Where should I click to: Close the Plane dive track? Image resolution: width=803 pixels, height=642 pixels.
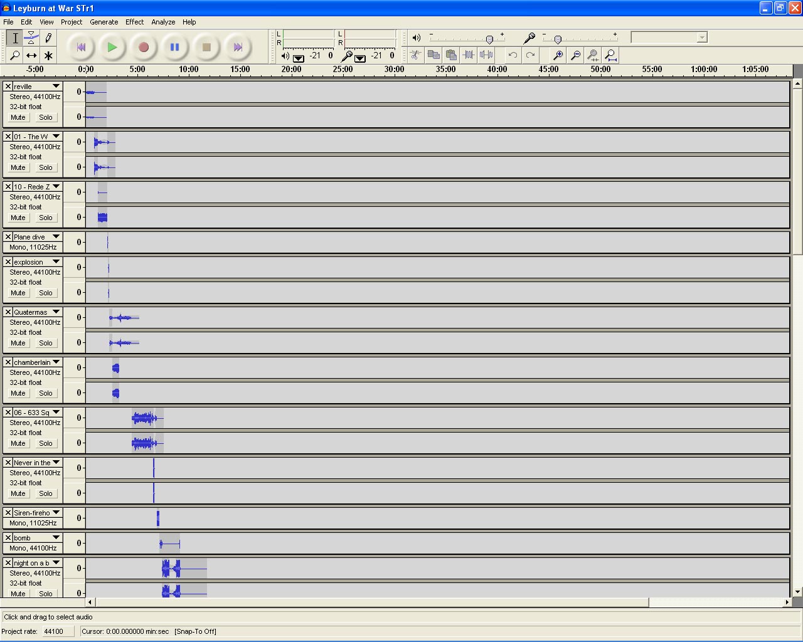click(8, 237)
